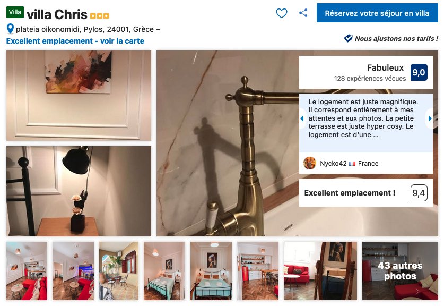
Task: Click the 9,4 location score badge
Action: coord(419,193)
